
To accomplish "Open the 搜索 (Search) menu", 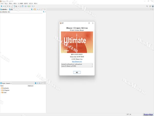I will (15, 3).
